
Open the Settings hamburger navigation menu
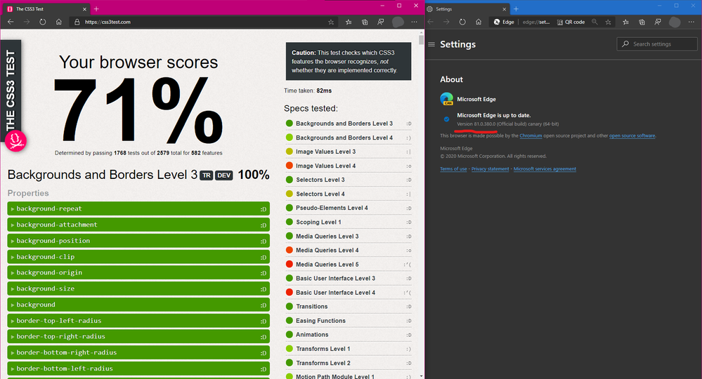tap(431, 44)
